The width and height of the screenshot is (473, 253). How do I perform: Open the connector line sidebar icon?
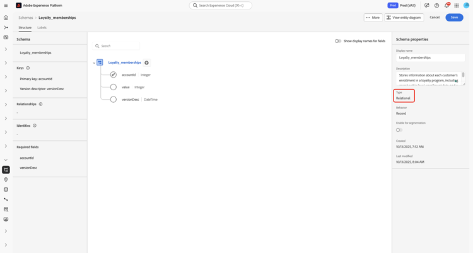coord(6,199)
